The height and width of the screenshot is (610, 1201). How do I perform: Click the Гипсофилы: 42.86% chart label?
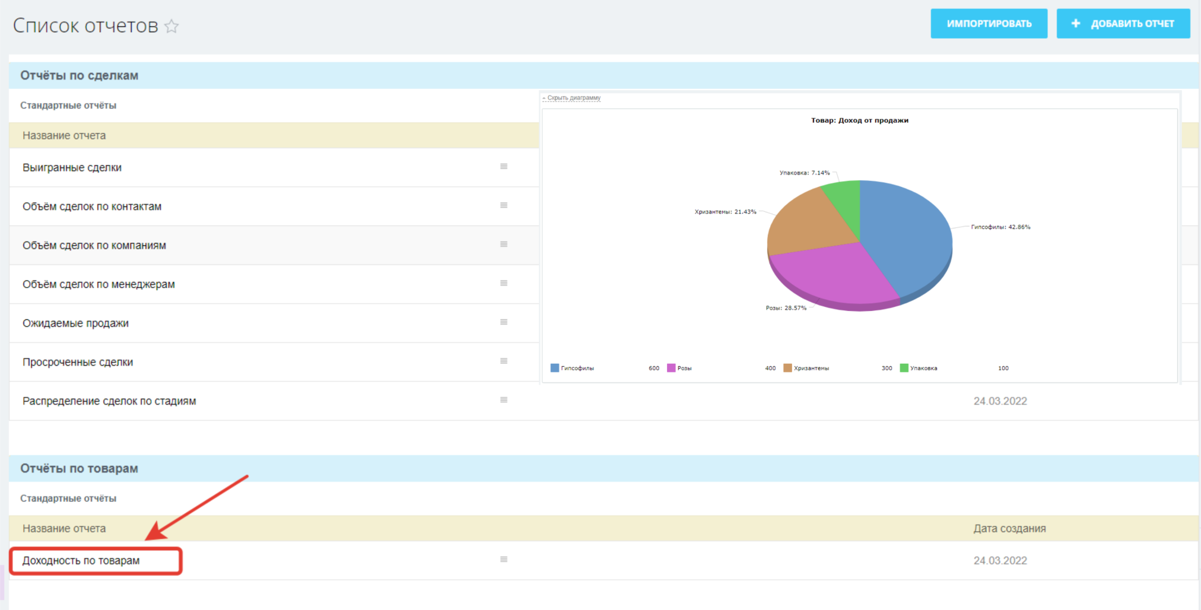click(x=1000, y=227)
